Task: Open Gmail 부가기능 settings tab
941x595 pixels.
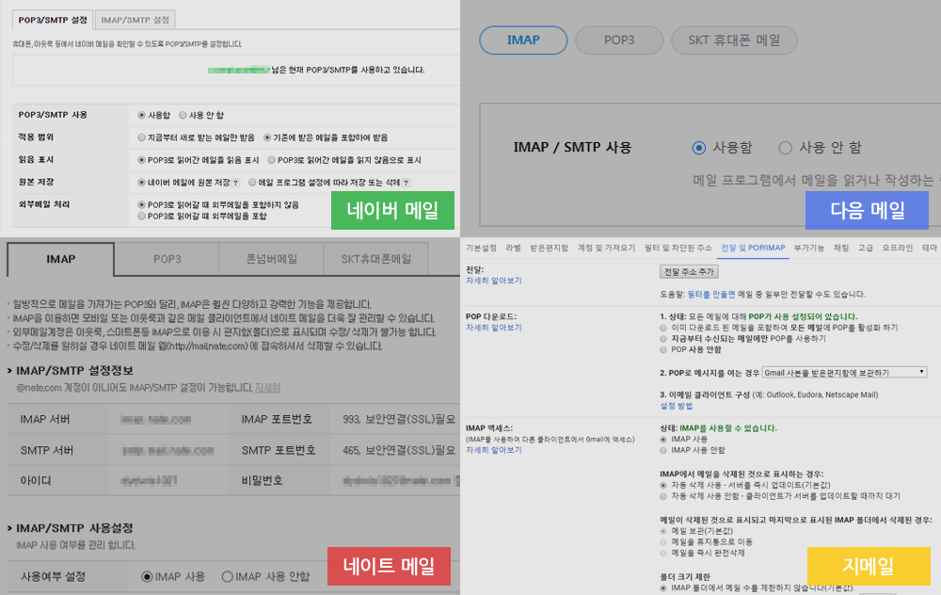Action: (x=809, y=248)
